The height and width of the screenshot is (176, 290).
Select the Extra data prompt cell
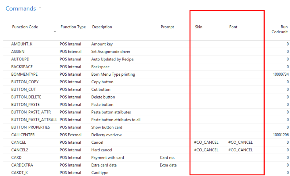click(168, 165)
